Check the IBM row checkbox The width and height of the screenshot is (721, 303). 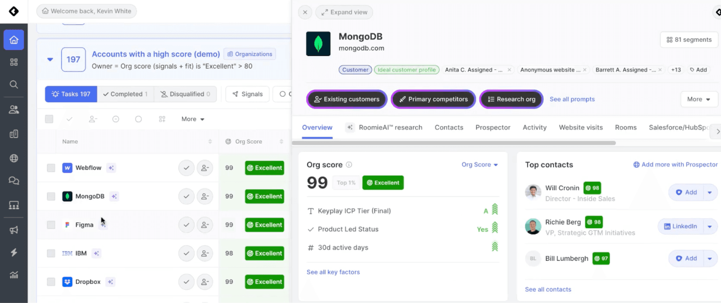[x=51, y=253]
